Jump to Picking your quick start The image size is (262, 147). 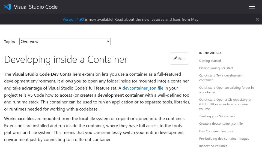(216, 68)
